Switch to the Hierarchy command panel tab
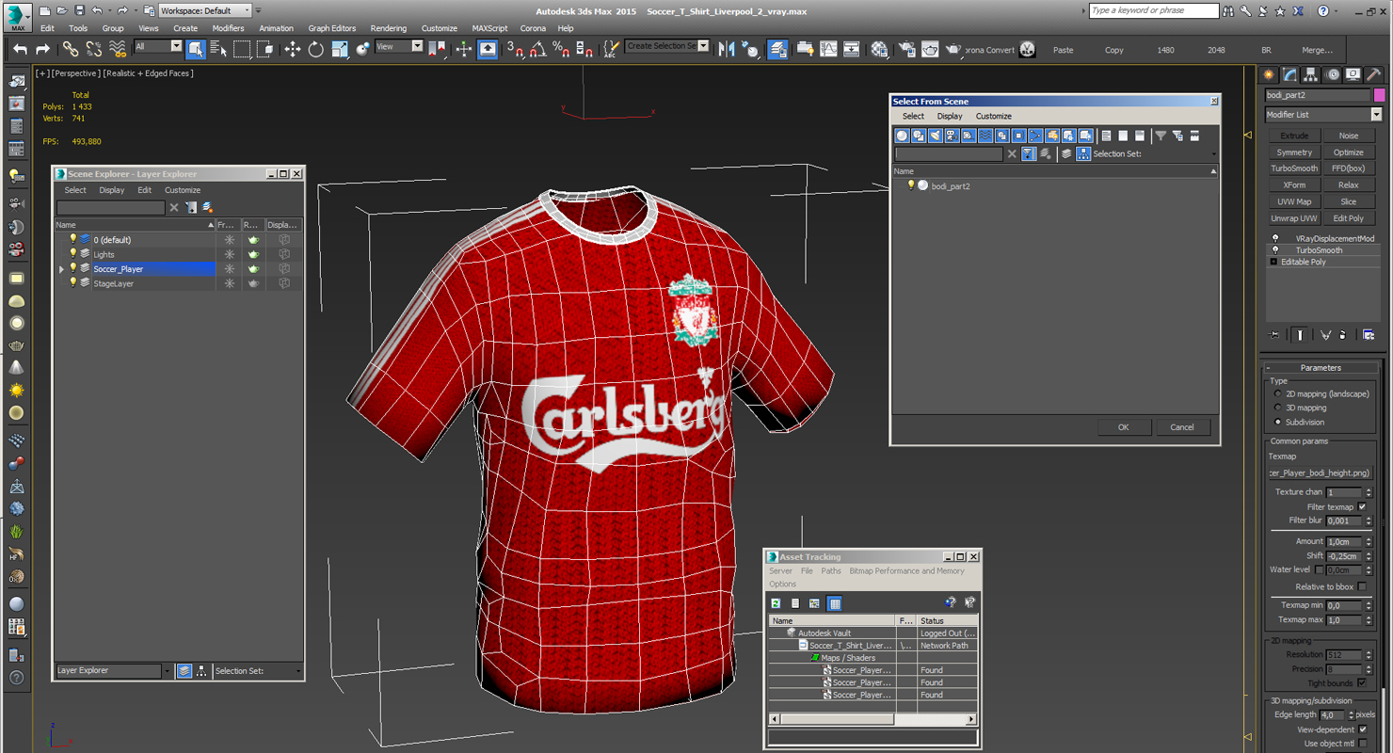The image size is (1393, 753). (x=1311, y=74)
